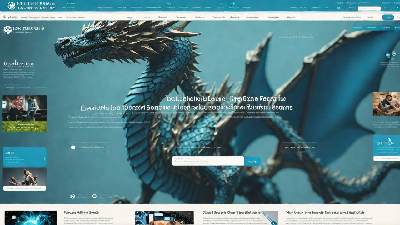Open the glowing blue swirl thumbnail at bottom left
The image size is (400, 225).
tap(31, 218)
